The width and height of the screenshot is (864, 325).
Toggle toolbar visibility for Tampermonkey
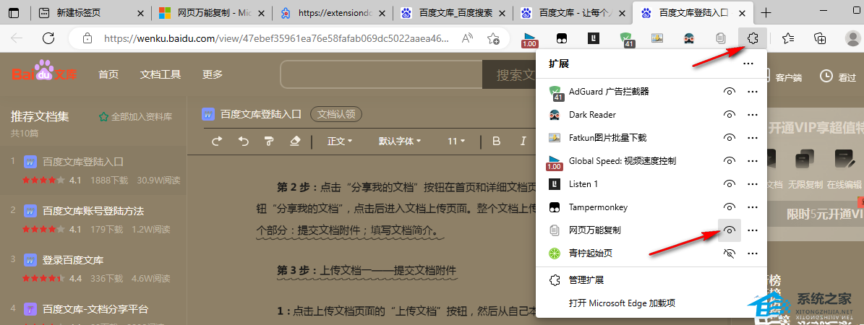730,207
